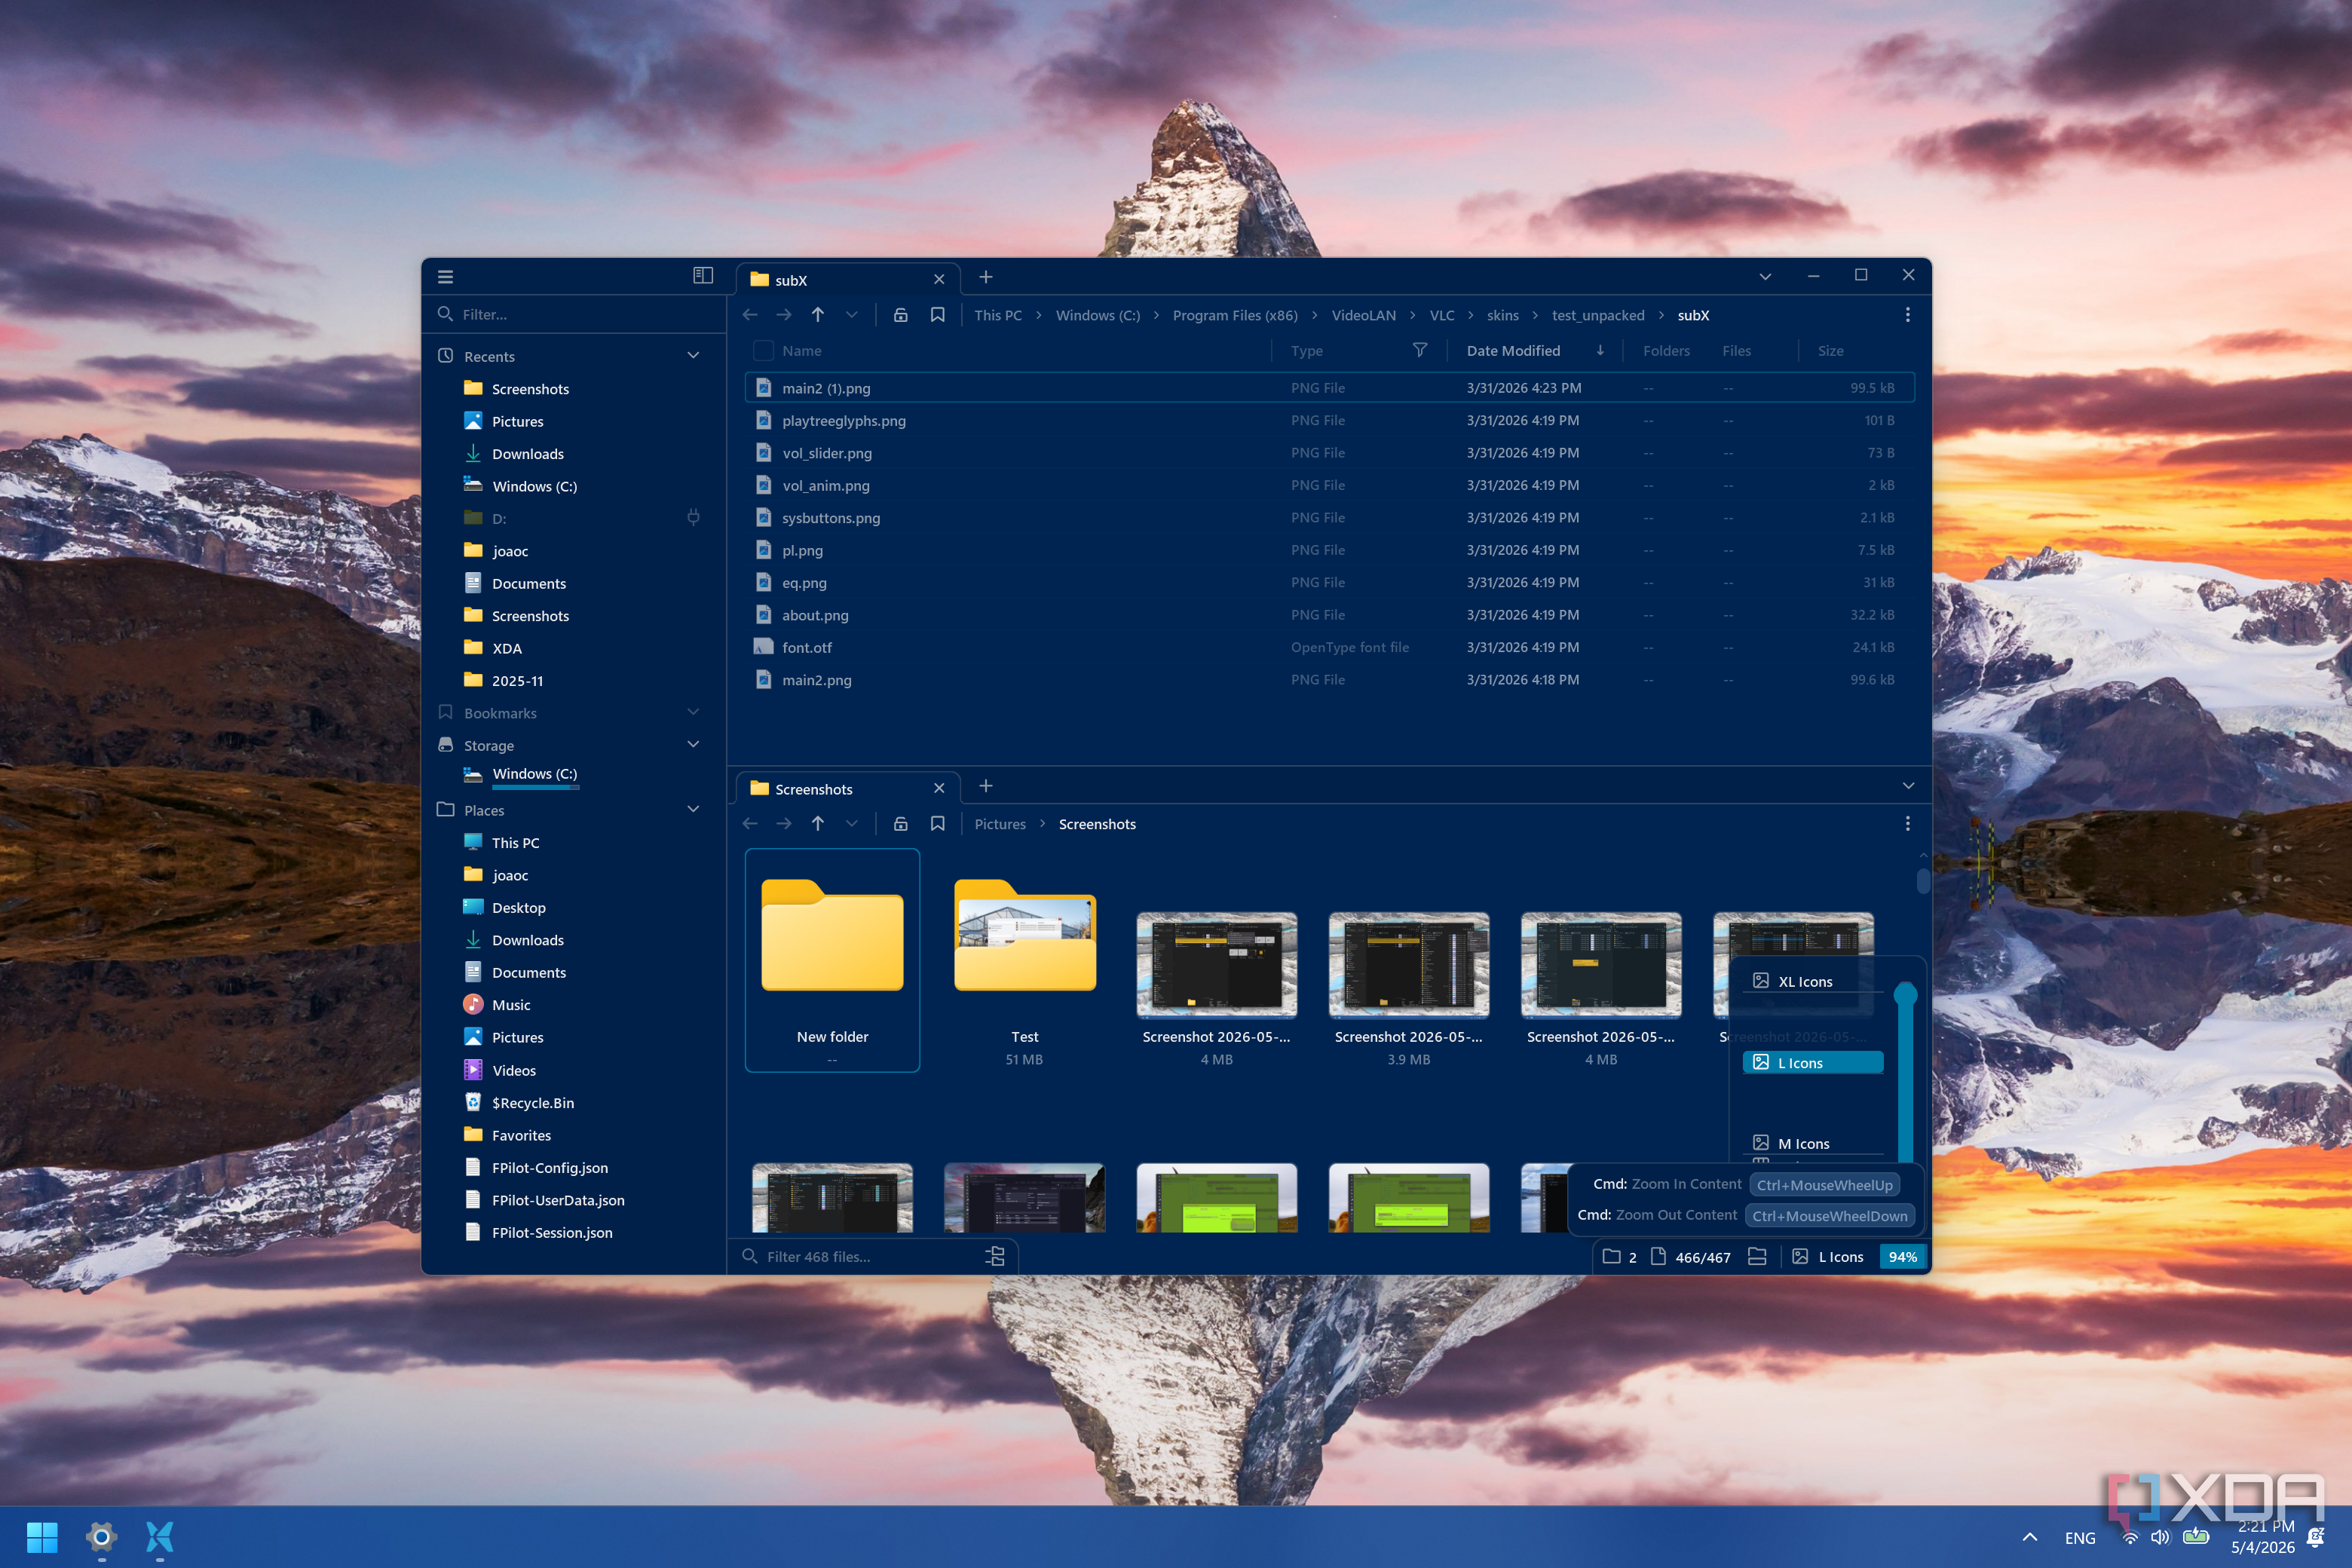Open Screenshots pane three-dot options menu

(x=1908, y=824)
